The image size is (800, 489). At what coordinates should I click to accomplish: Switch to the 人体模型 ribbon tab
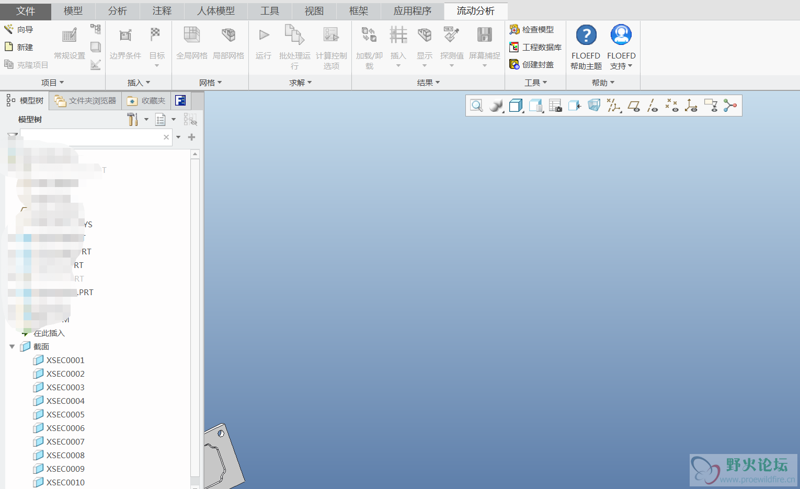coord(216,11)
